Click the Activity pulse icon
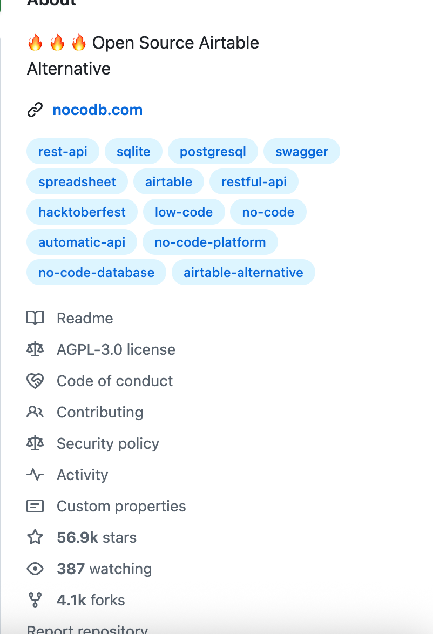Image resolution: width=433 pixels, height=634 pixels. coord(35,475)
